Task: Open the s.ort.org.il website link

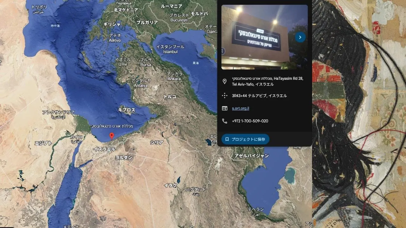Action: 240,108
